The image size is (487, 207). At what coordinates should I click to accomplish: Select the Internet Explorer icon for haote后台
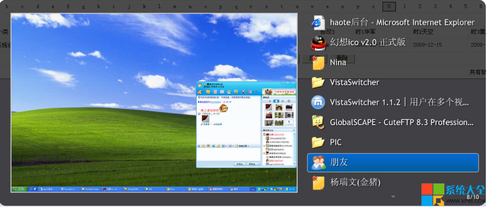318,23
